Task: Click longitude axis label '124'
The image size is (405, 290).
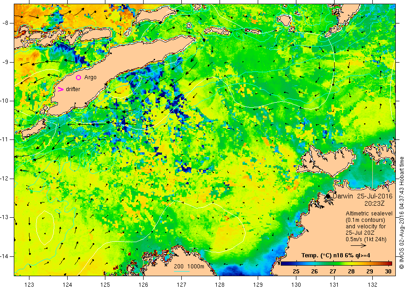Action: (67, 284)
